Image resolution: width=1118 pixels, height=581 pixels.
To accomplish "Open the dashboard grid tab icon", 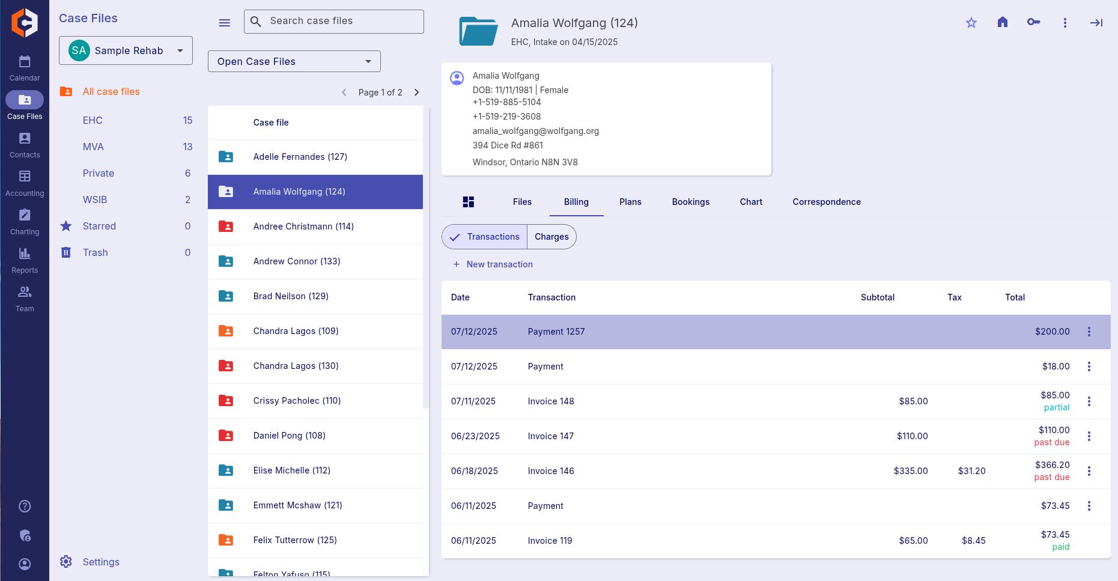I will pos(469,202).
